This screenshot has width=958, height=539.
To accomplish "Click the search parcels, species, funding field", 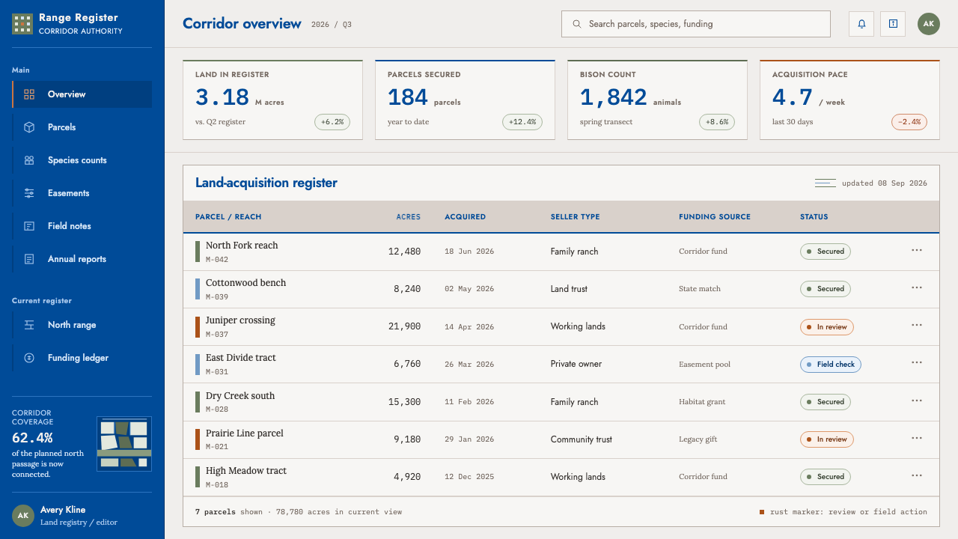I will coord(696,24).
